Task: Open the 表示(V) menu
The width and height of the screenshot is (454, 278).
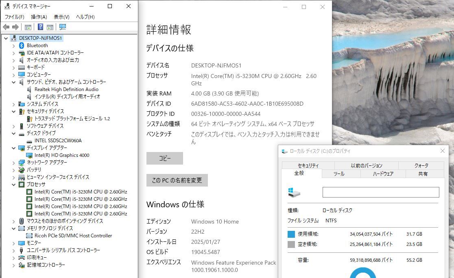Action: click(61, 17)
